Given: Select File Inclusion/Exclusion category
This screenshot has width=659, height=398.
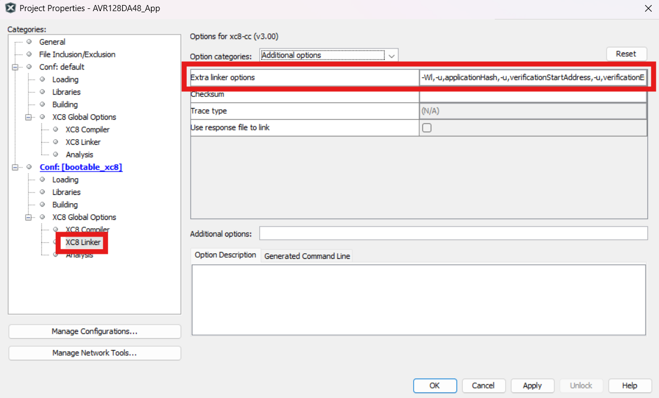Looking at the screenshot, I should tap(77, 55).
